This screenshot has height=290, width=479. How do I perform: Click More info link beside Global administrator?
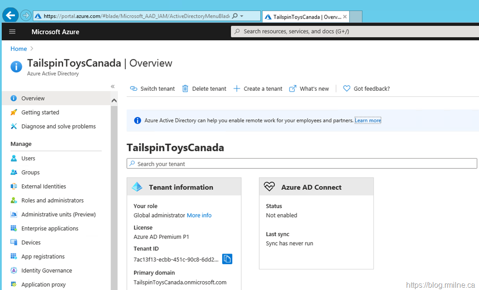[x=199, y=216]
